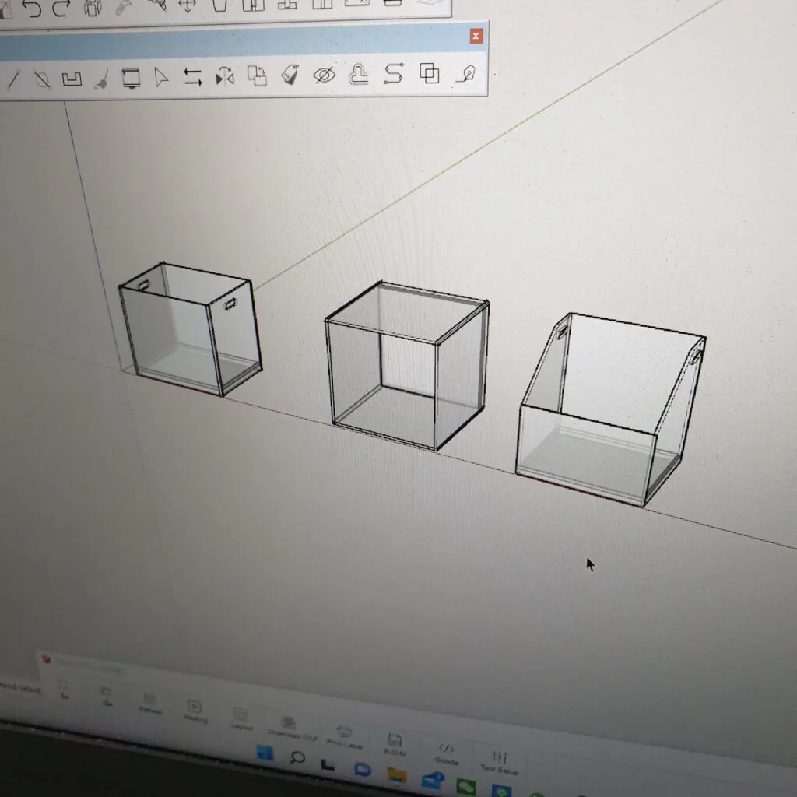Select the pen nib tool icon

pos(466,74)
